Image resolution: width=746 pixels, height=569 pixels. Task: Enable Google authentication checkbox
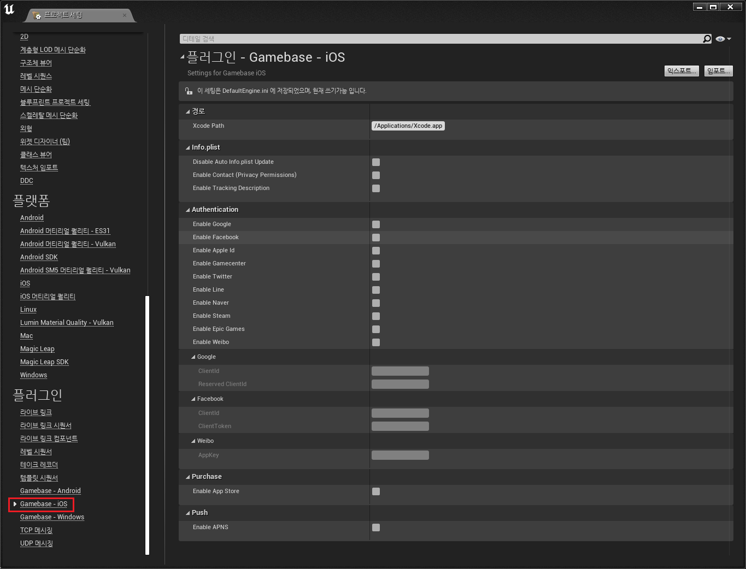point(376,224)
